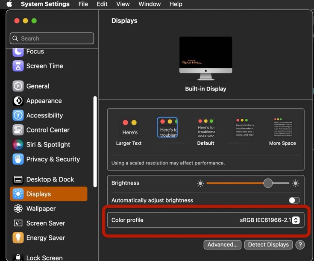Select the Wallpaper flower icon

pos(18,208)
